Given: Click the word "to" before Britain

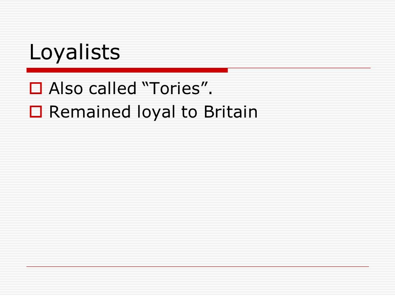Looking at the screenshot, I should coord(189,112).
